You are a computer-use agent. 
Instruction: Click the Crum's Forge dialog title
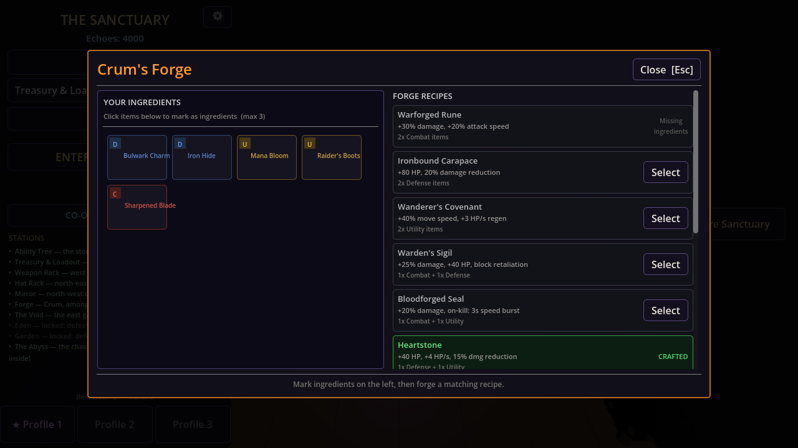click(145, 69)
